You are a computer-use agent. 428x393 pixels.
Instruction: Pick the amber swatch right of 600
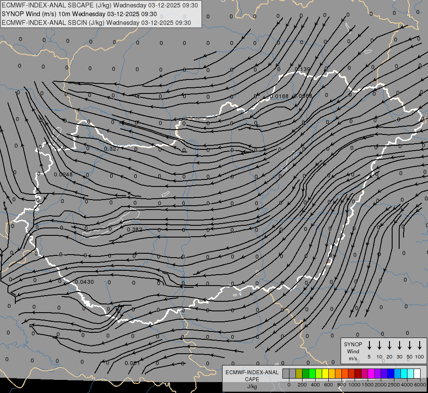(332, 373)
